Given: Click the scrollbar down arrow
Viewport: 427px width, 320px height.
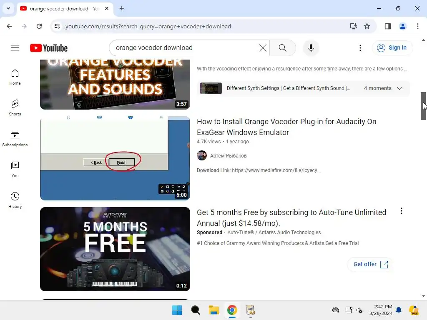Looking at the screenshot, I should coord(423,296).
